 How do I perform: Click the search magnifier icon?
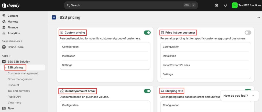click(68, 5)
